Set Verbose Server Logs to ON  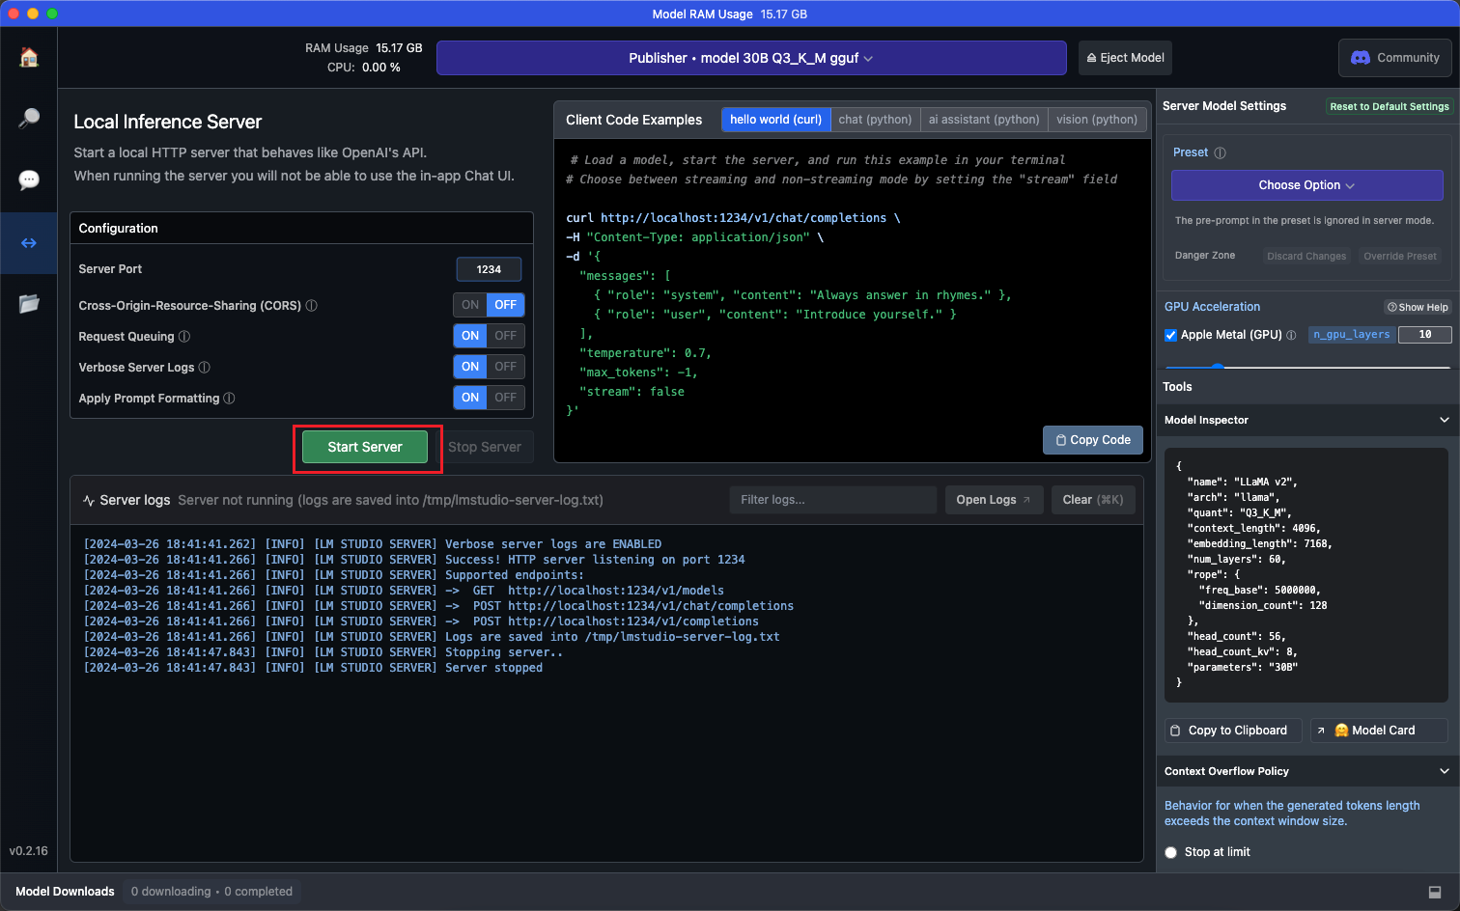click(x=470, y=367)
